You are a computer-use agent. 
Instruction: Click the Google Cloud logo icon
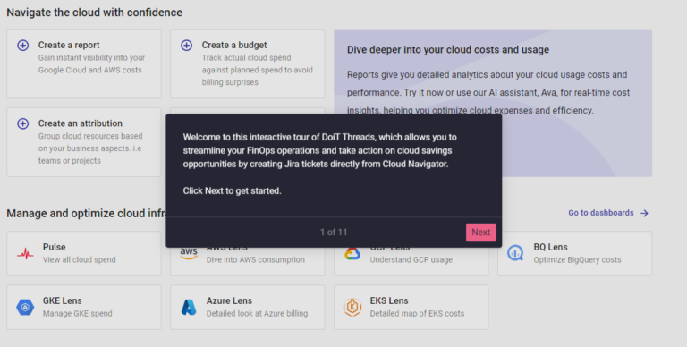(x=352, y=254)
